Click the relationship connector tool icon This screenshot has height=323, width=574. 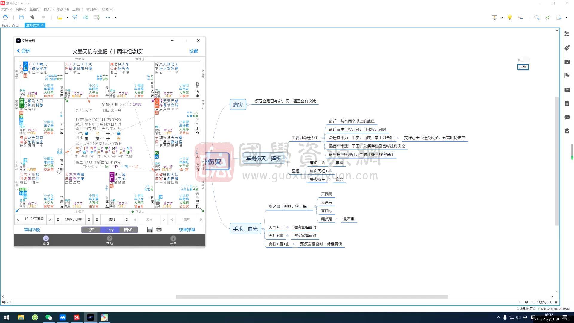tap(75, 17)
